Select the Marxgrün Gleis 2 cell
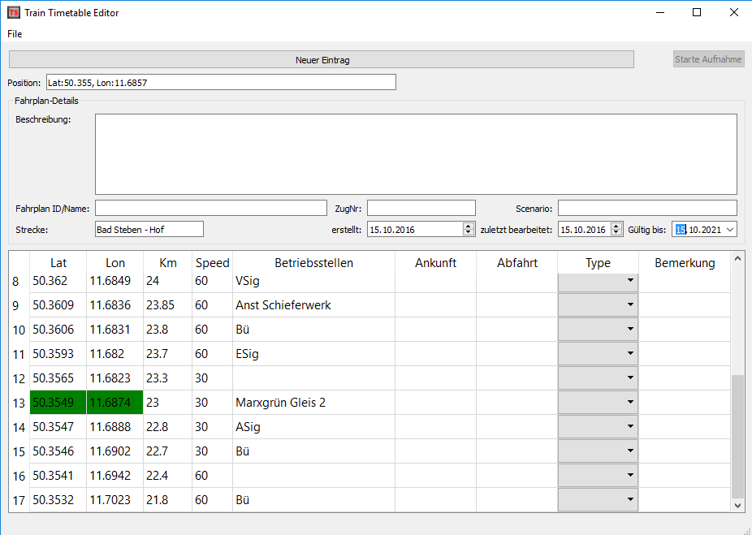Image resolution: width=752 pixels, height=535 pixels. point(313,403)
